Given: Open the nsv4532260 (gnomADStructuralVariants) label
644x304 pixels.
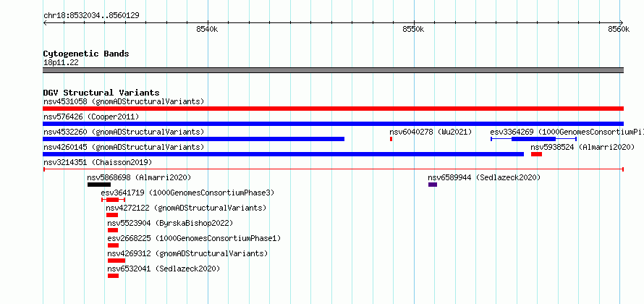Looking at the screenshot, I should click(x=124, y=132).
